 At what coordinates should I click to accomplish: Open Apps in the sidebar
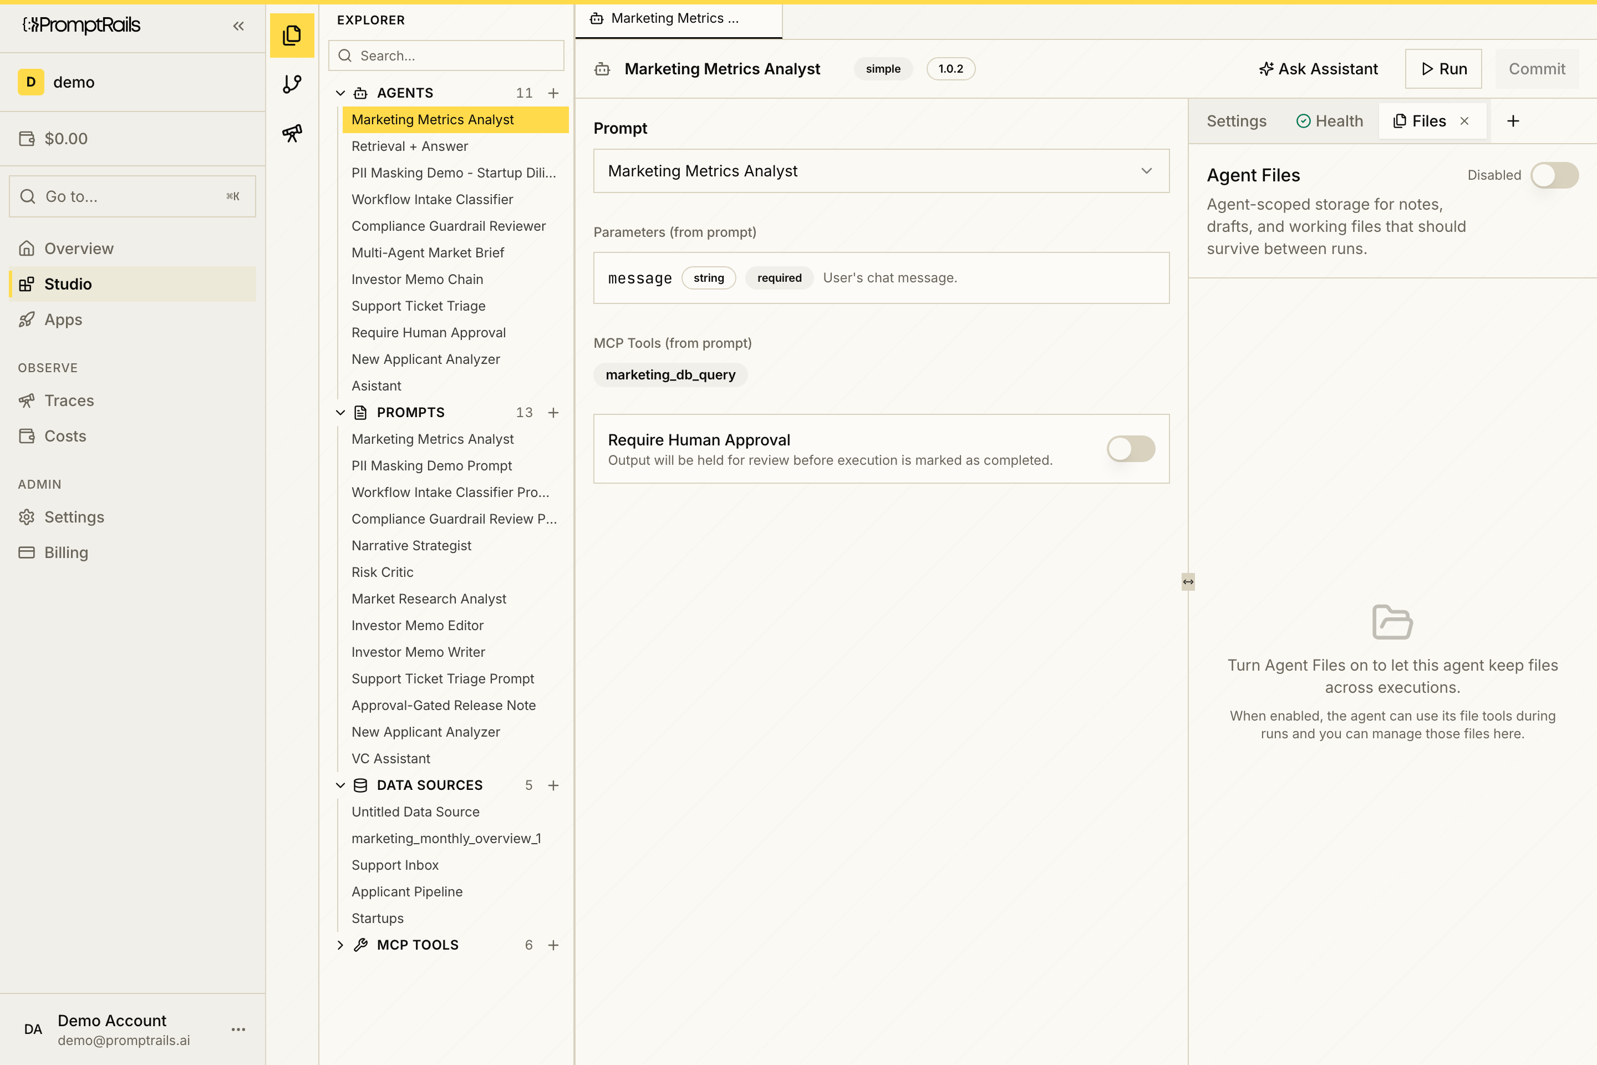point(133,319)
